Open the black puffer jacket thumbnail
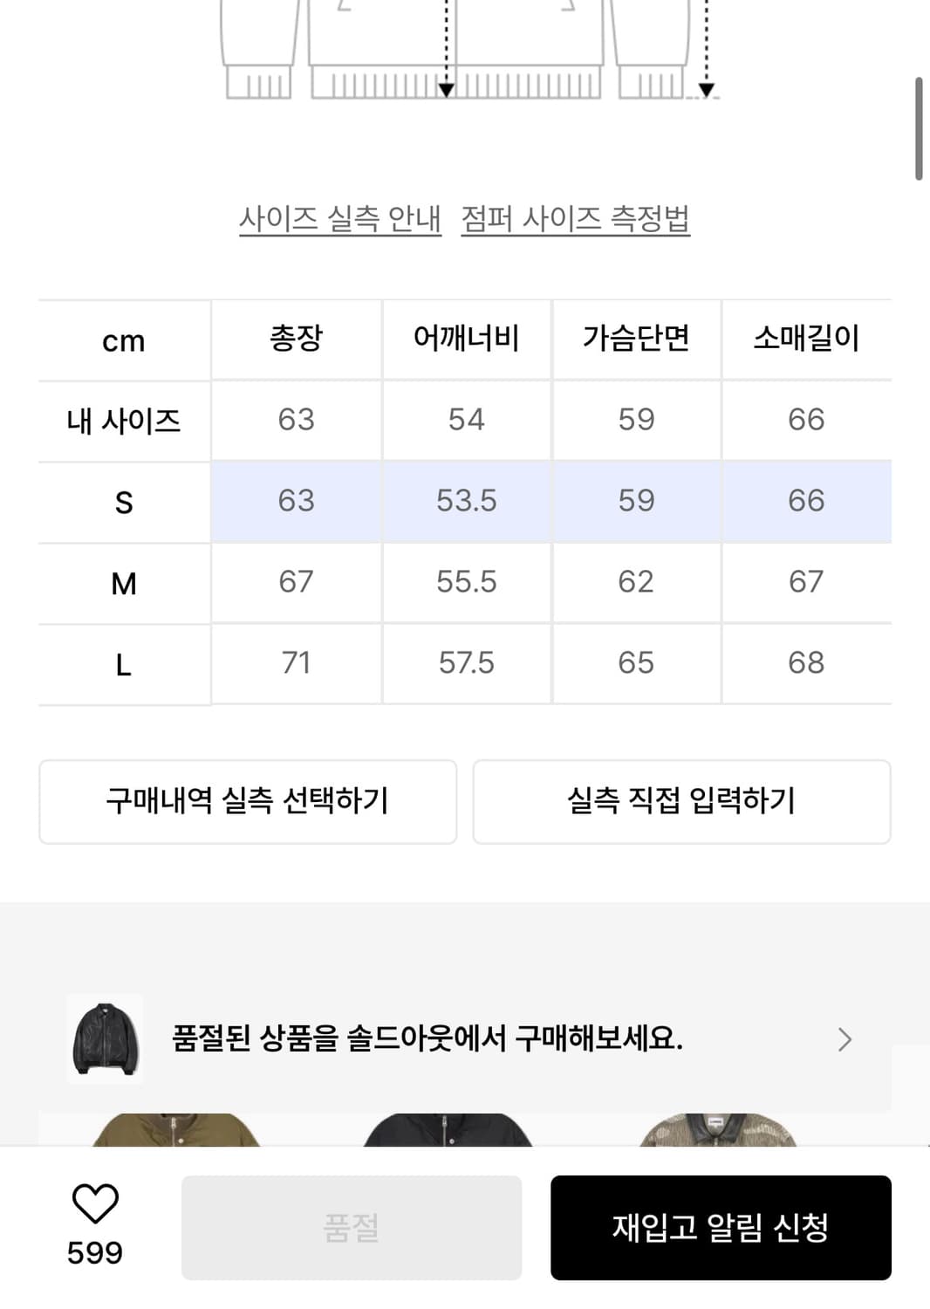The width and height of the screenshot is (930, 1309). [447, 1130]
